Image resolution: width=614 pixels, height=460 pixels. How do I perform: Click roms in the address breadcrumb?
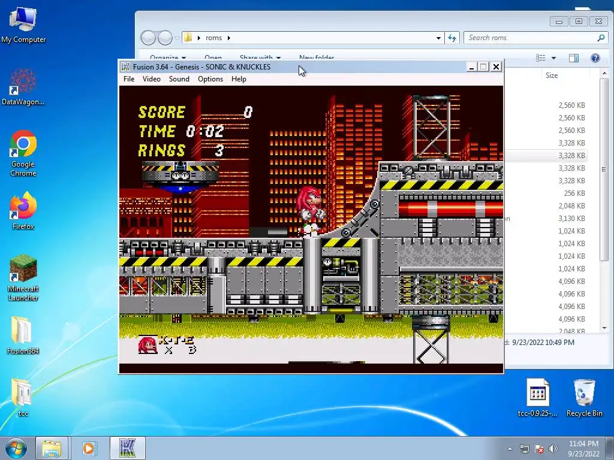(213, 38)
